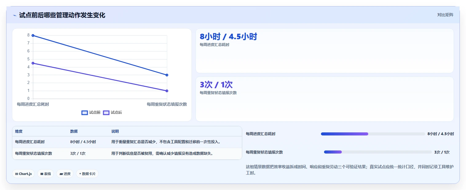Image resolution: width=466 pixels, height=190 pixels.
Task: Click the '3次 / 1次' value beside progress bar
Action: click(x=442, y=152)
